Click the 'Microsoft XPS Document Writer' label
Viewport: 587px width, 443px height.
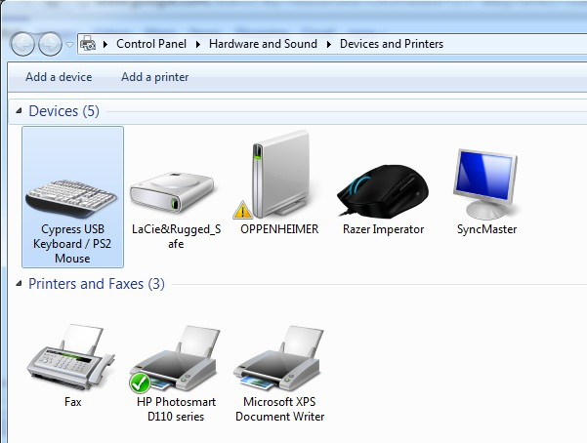pos(279,409)
